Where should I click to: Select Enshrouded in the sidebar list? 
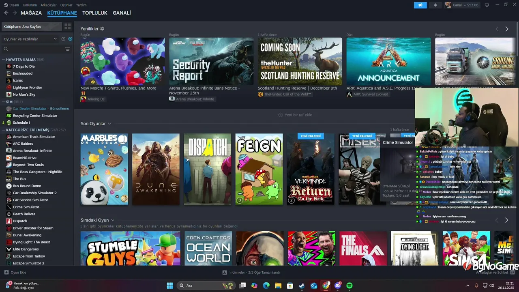pos(23,73)
